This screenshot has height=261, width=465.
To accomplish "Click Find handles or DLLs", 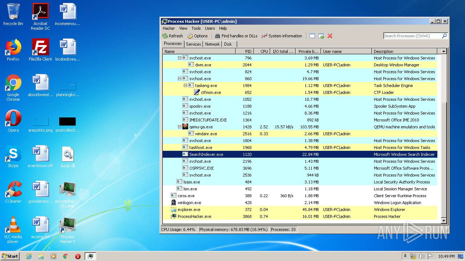I will 236,36.
